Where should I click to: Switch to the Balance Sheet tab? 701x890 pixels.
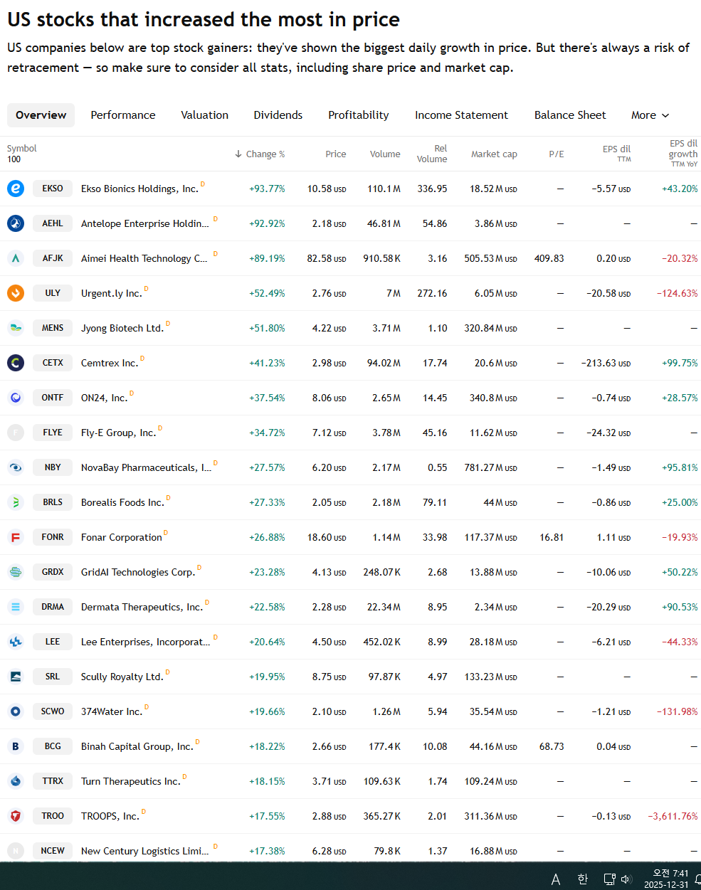click(570, 115)
